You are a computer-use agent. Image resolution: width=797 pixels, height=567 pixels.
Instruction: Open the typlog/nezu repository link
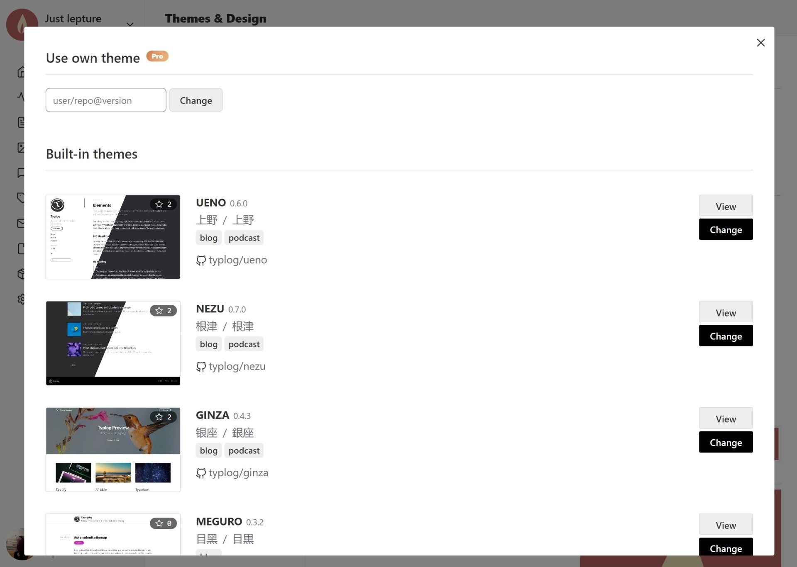[x=237, y=366]
